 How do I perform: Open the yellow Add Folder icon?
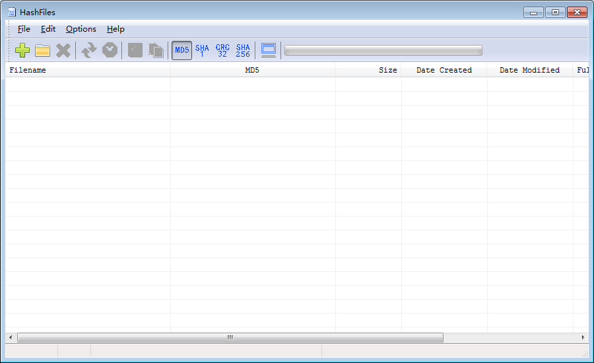pos(42,50)
